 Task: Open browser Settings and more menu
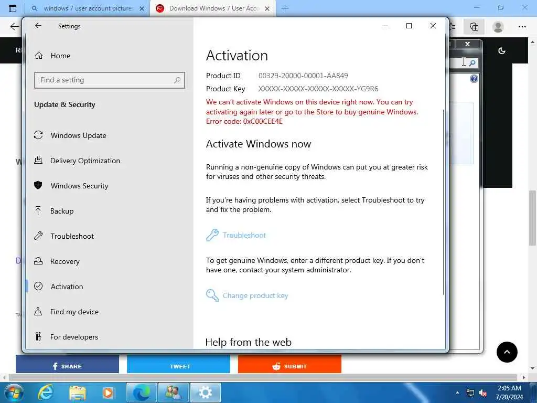(522, 27)
